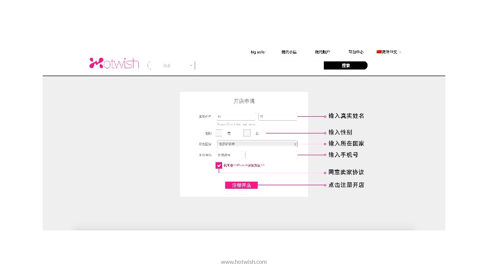Viewport: 488px width, 274px height.
Task: Focus the 名 given name input field
Action: point(278,117)
